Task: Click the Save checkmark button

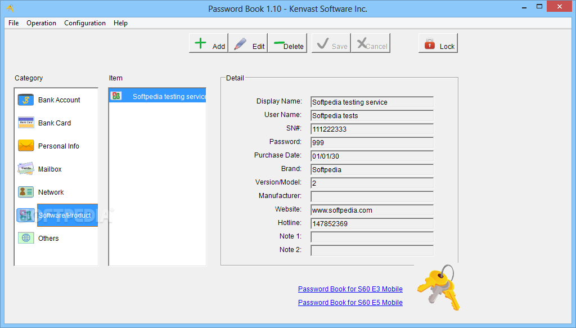Action: click(331, 43)
